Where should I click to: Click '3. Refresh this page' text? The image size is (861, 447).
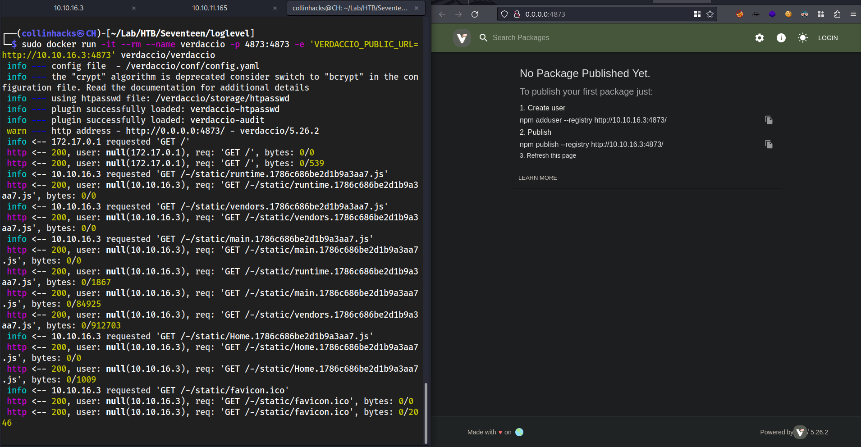[x=548, y=155]
